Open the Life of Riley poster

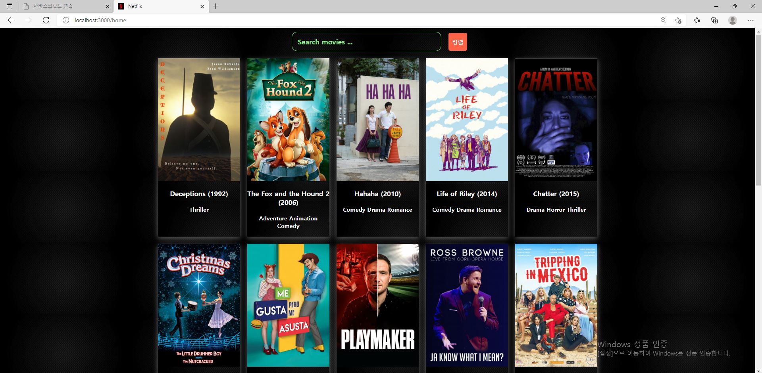(467, 120)
